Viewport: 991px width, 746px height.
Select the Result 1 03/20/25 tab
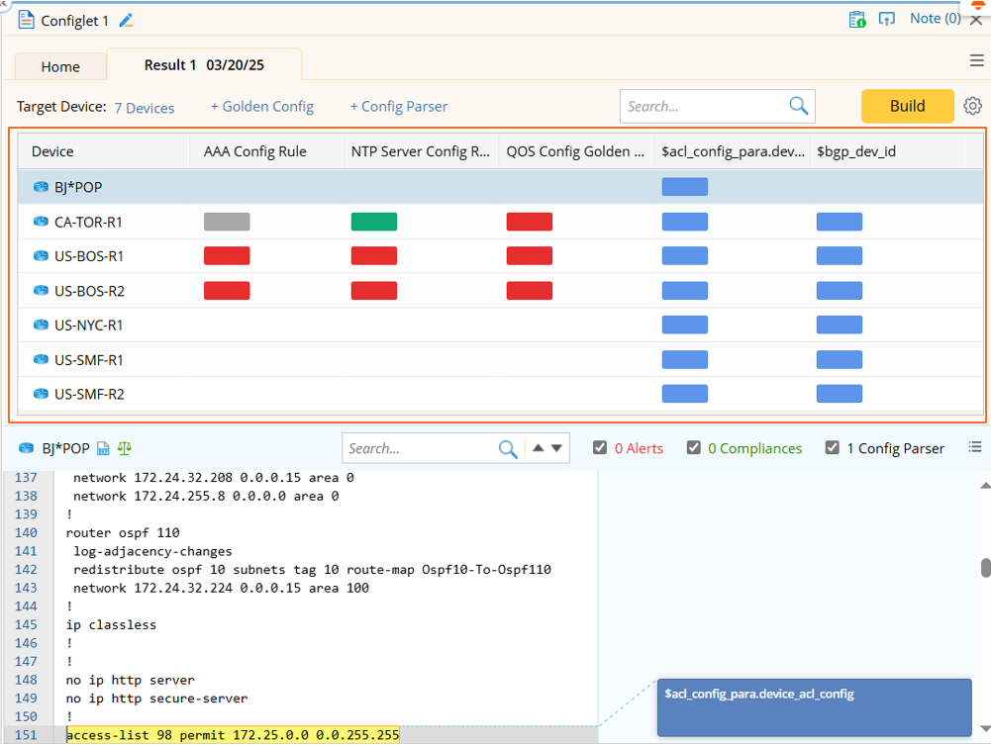tap(204, 65)
